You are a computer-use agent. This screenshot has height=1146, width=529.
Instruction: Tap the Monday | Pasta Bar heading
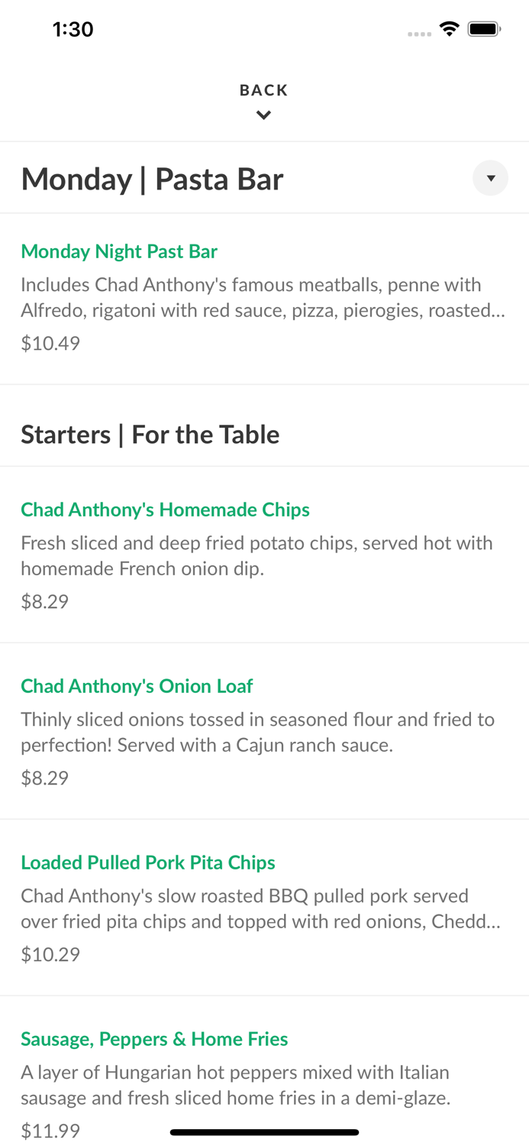(x=152, y=178)
